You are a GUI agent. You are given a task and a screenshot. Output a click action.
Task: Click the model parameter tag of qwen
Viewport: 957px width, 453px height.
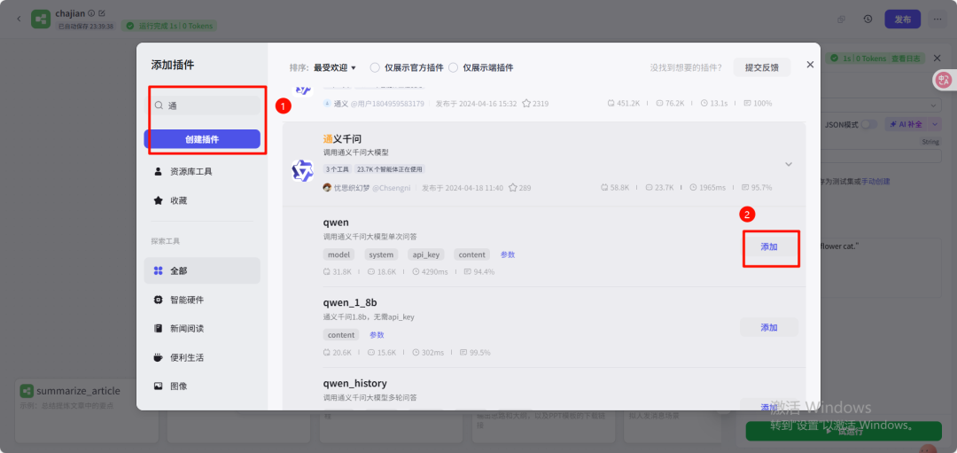point(338,254)
